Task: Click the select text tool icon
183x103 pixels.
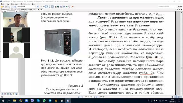Action: pyautogui.click(x=55, y=7)
